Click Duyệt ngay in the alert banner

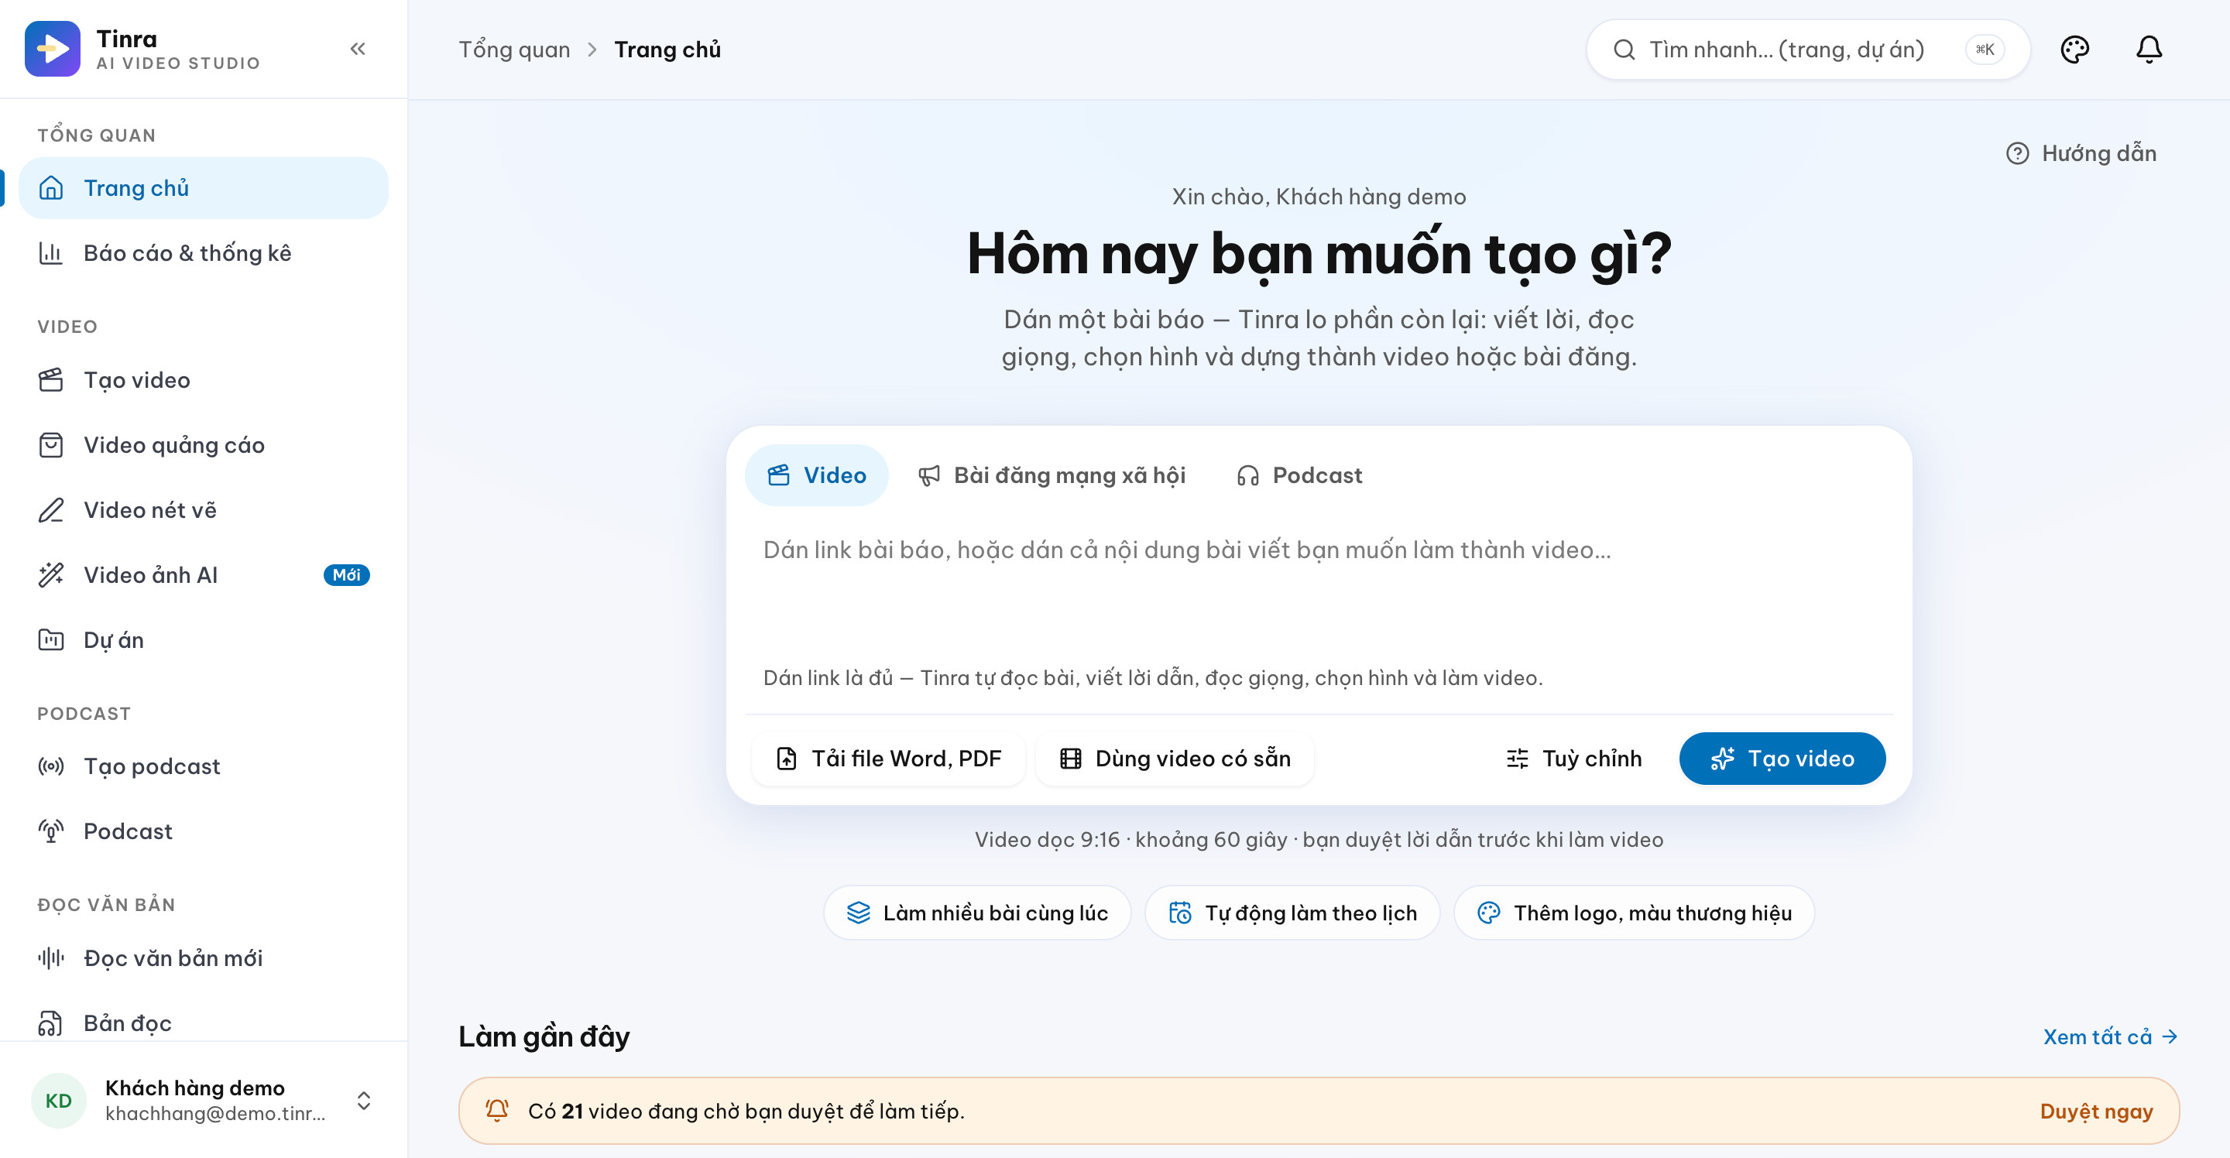(2096, 1112)
